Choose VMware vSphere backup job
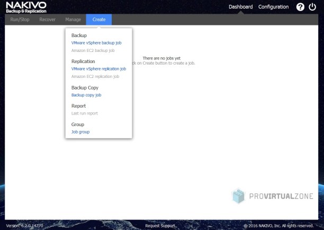 click(x=96, y=43)
